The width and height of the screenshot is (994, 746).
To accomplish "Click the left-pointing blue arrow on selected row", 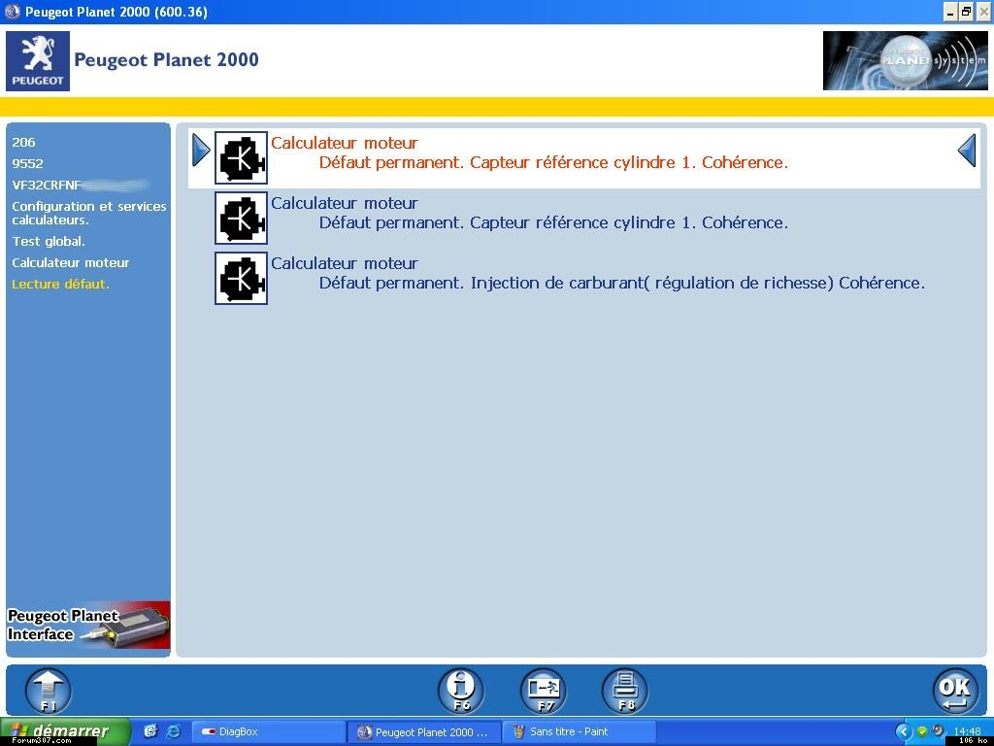I will 967,151.
